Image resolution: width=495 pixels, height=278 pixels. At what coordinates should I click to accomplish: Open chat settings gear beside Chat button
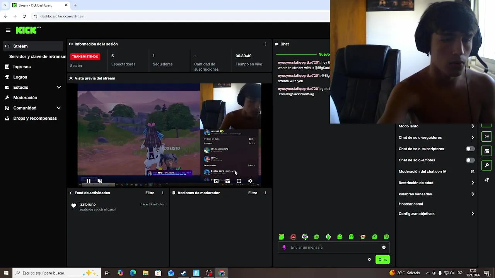(x=369, y=259)
